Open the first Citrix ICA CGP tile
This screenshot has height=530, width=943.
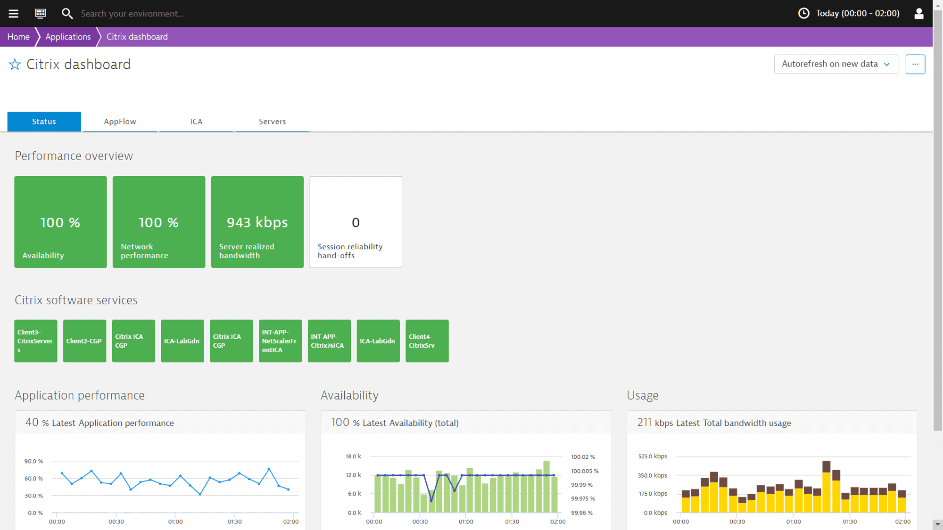tap(133, 341)
